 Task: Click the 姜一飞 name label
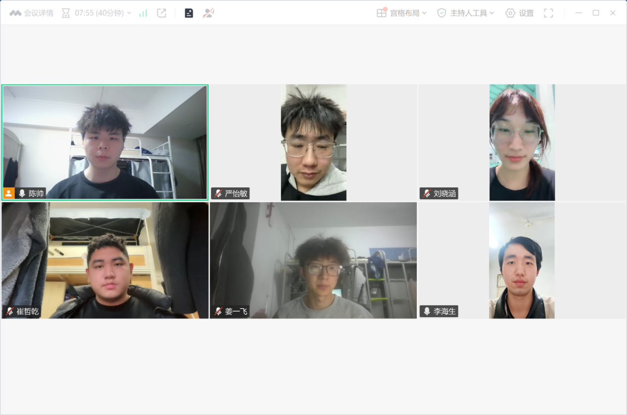tap(236, 312)
